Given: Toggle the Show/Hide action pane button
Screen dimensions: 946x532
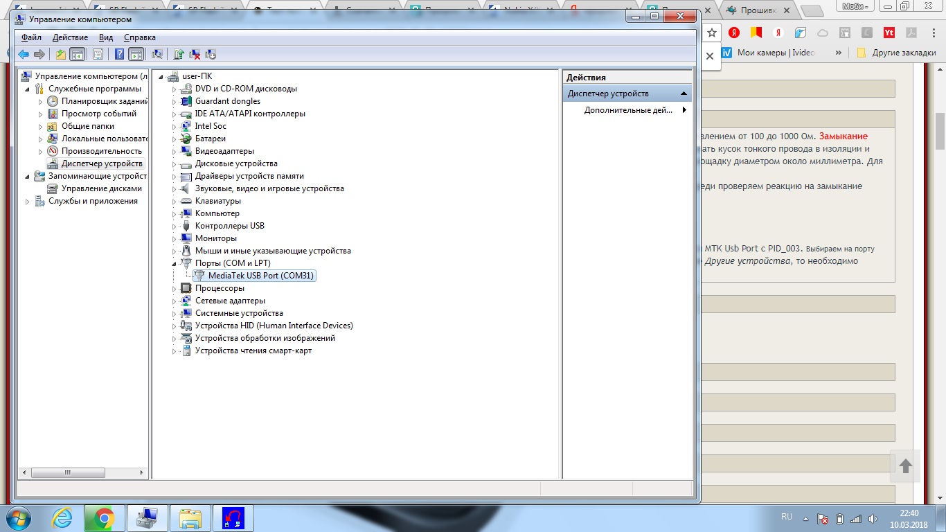Looking at the screenshot, I should 136,54.
